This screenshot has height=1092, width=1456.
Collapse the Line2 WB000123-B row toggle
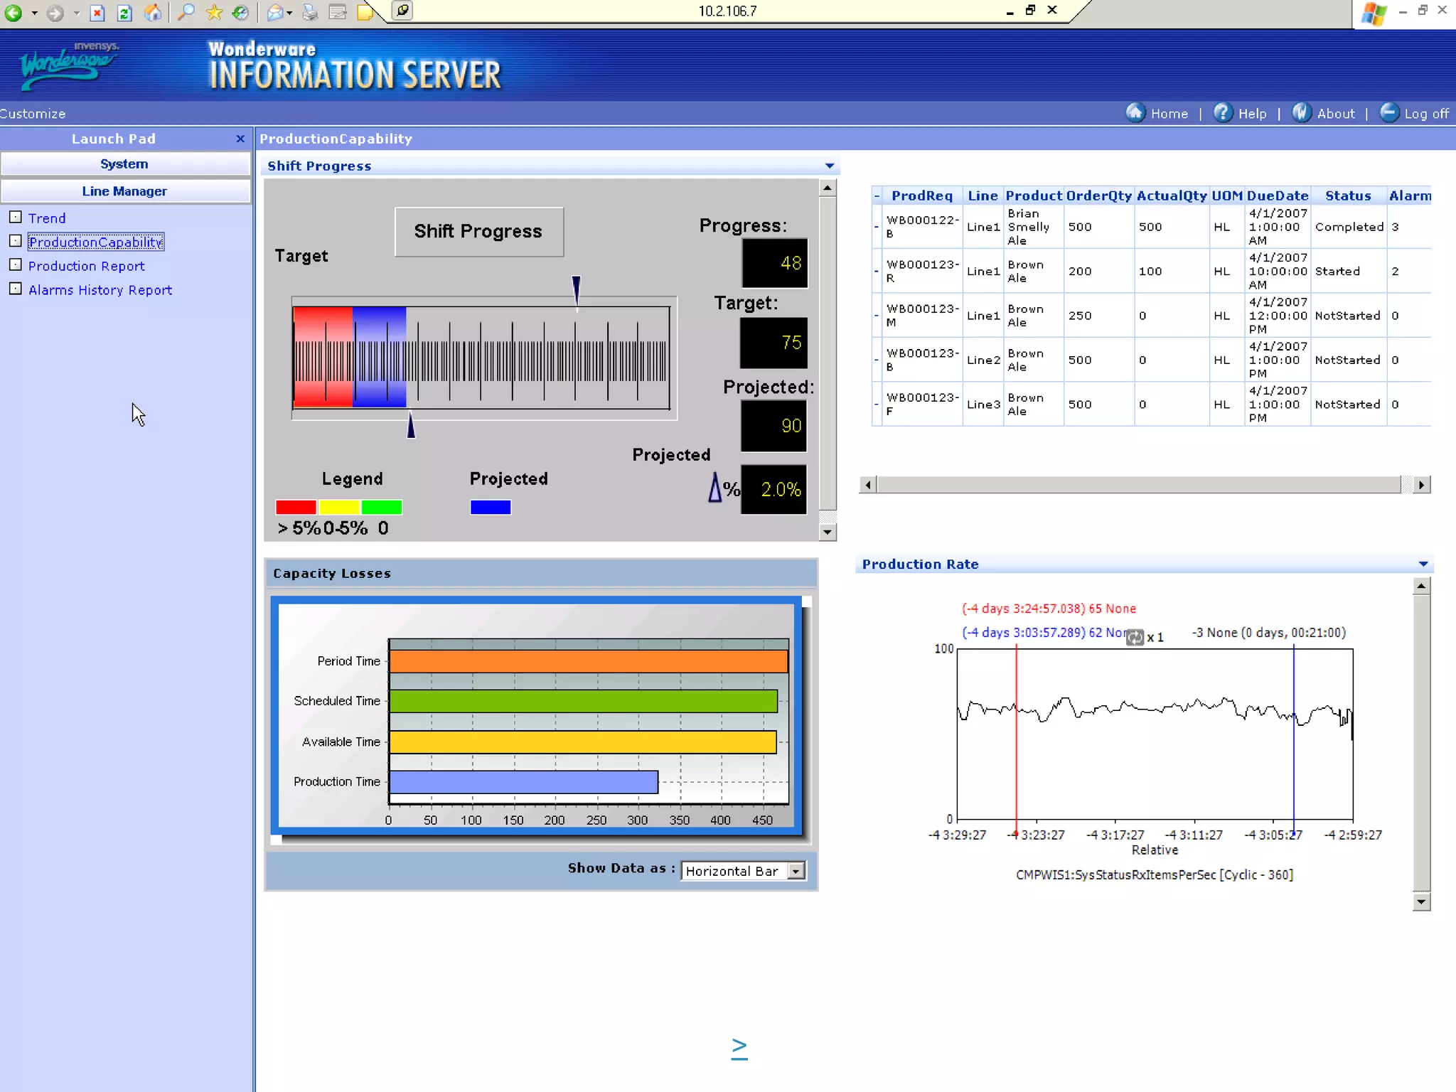point(877,360)
